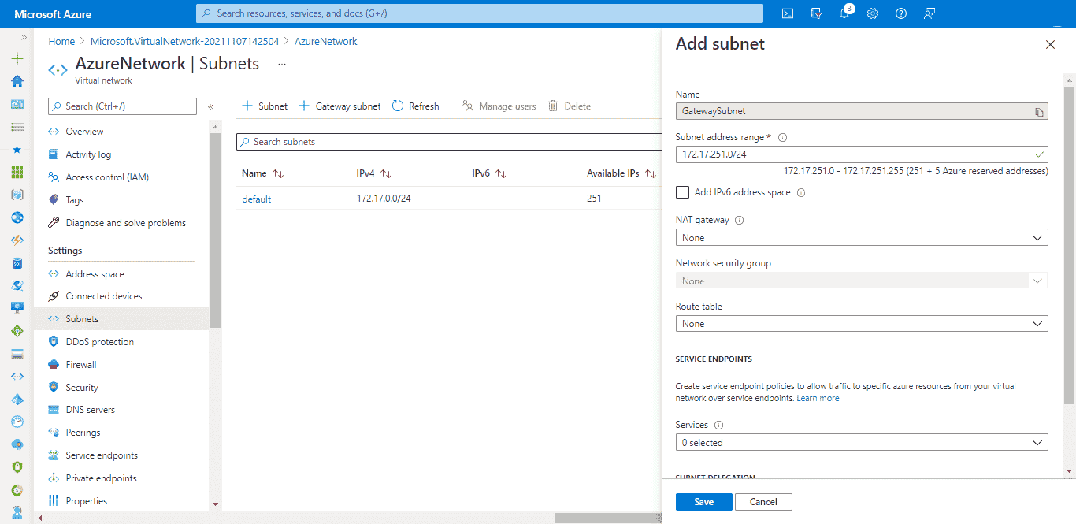The height and width of the screenshot is (524, 1076).
Task: Refresh the subnets list
Action: (416, 106)
